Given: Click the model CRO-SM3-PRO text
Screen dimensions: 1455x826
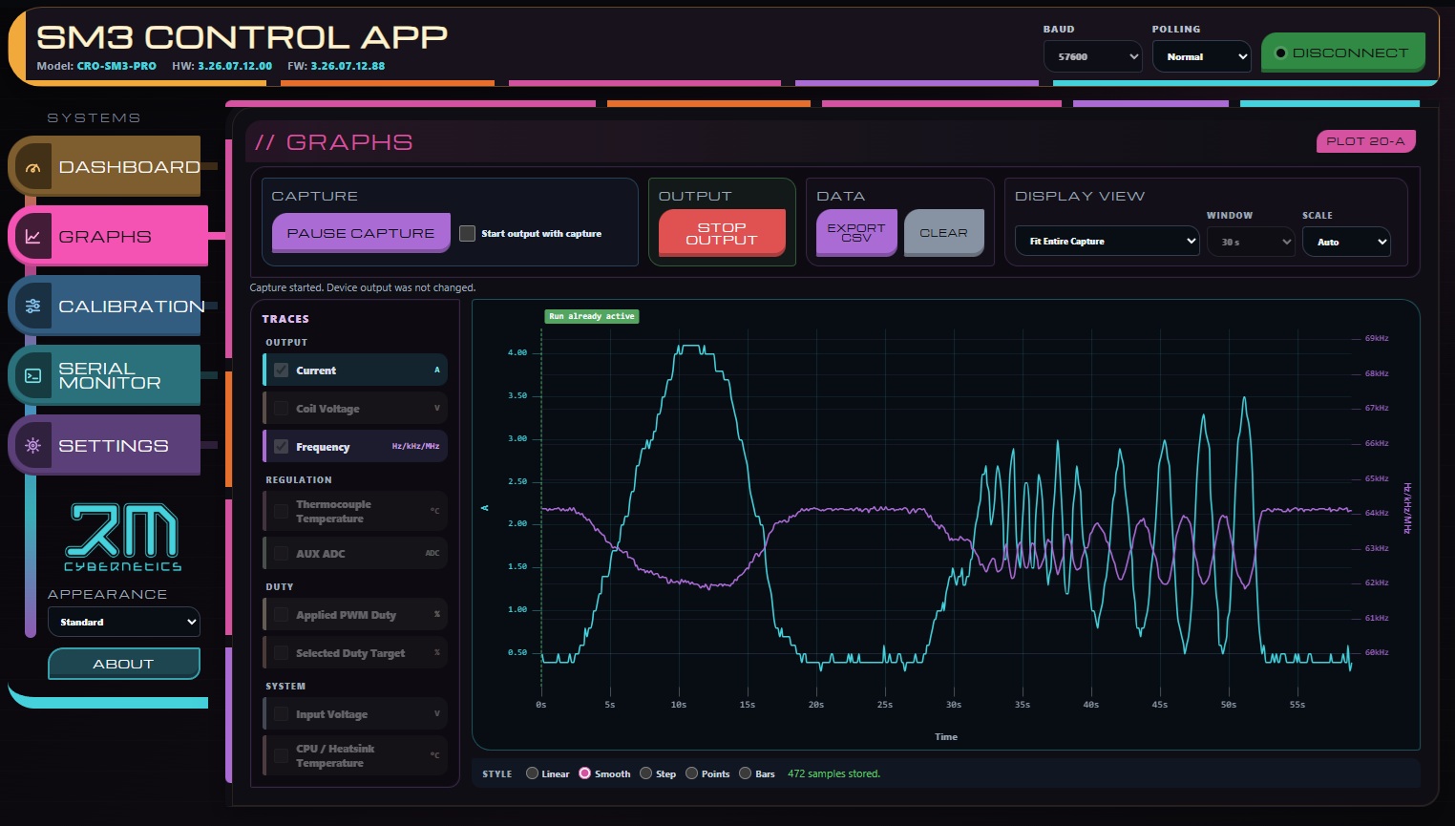Looking at the screenshot, I should [116, 66].
